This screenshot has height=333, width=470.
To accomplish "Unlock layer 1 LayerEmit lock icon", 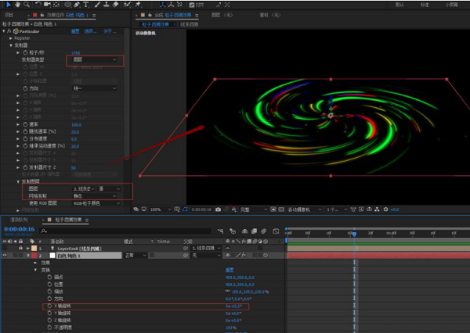I will (20, 248).
